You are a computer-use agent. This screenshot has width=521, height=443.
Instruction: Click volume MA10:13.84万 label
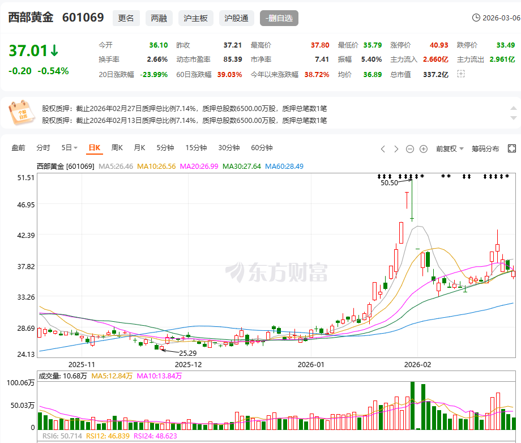tap(159, 376)
